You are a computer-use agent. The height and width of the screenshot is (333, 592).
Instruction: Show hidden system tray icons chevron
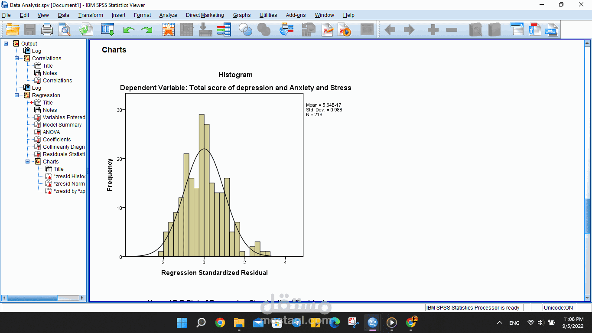click(500, 323)
